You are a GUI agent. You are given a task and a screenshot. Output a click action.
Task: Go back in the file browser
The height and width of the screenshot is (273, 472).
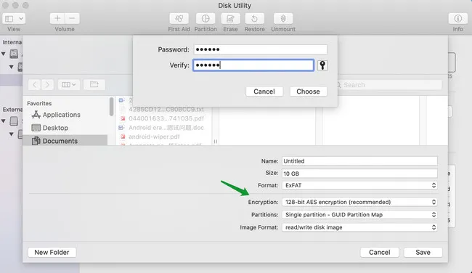click(35, 84)
